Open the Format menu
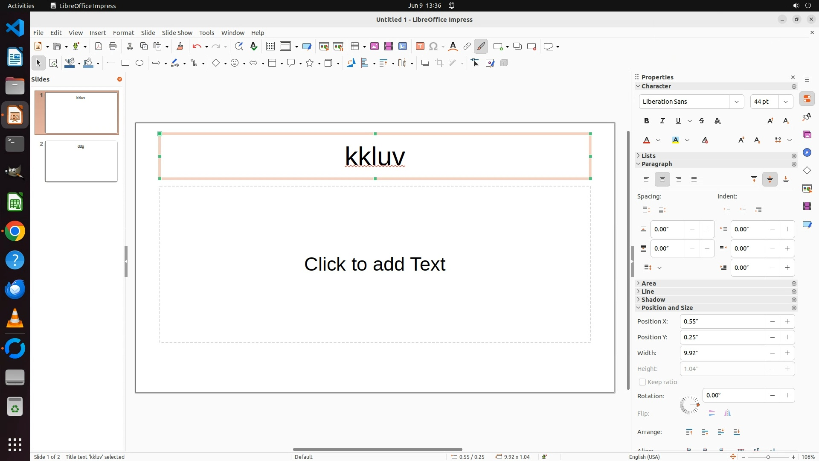Image resolution: width=819 pixels, height=461 pixels. tap(123, 33)
